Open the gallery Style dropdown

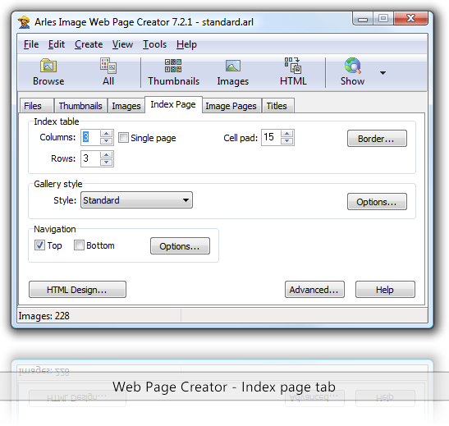click(136, 200)
